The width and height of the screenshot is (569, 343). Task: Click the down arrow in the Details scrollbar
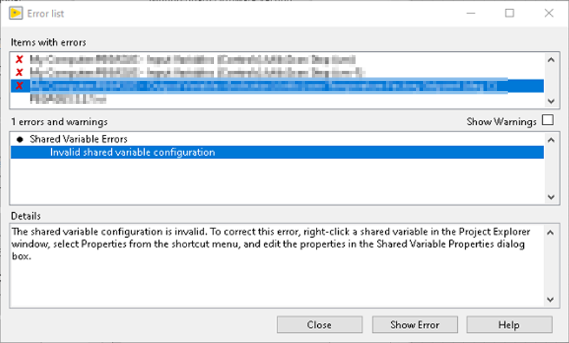point(551,299)
